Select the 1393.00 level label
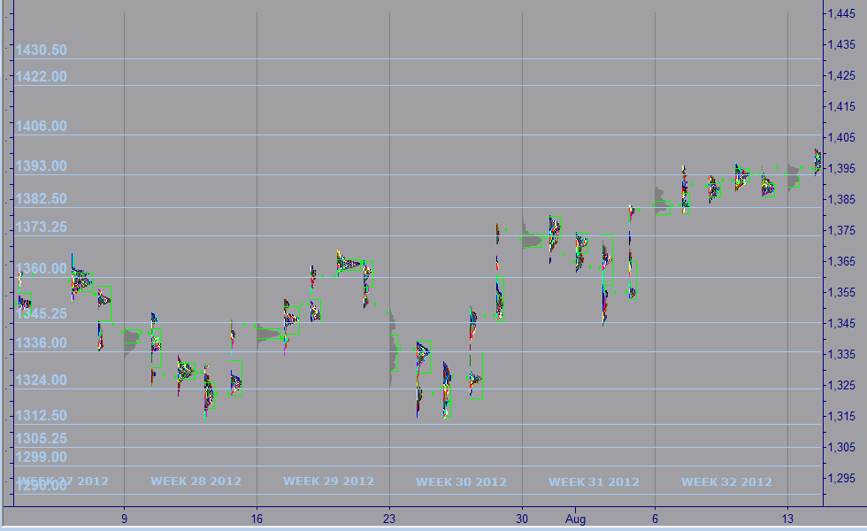867x531 pixels. (x=41, y=166)
